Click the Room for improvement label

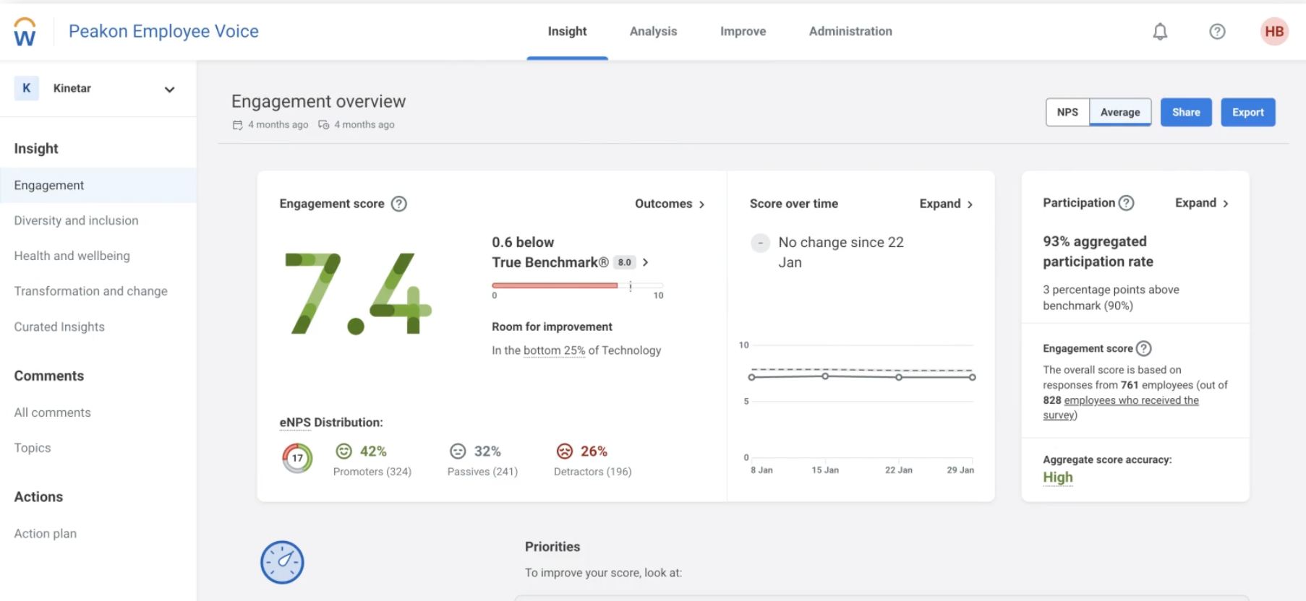[552, 327]
